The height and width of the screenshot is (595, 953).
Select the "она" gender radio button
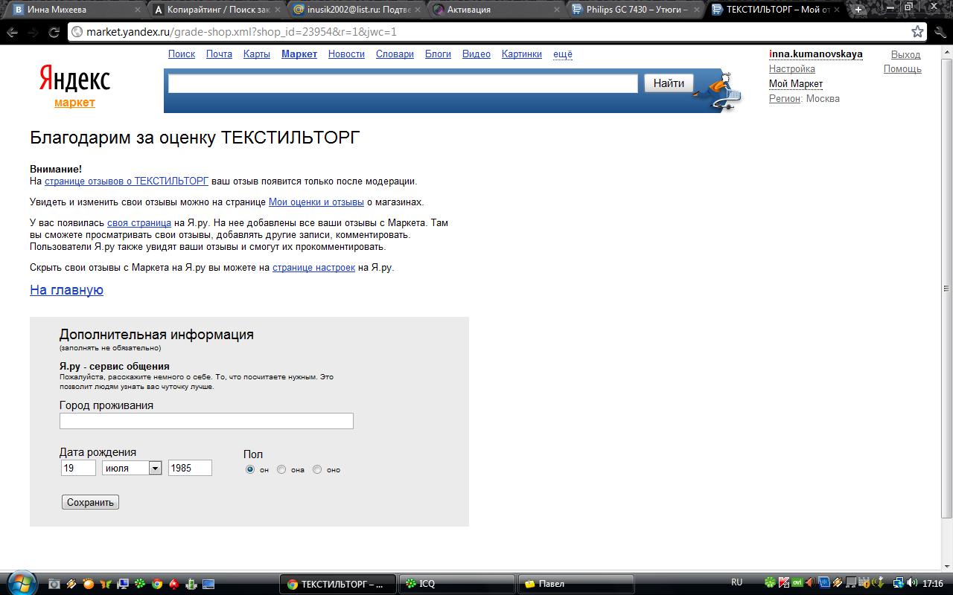tap(281, 469)
